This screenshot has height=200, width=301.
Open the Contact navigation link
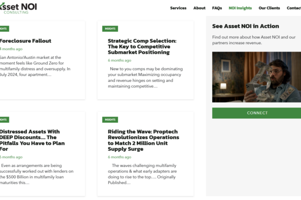point(293,8)
